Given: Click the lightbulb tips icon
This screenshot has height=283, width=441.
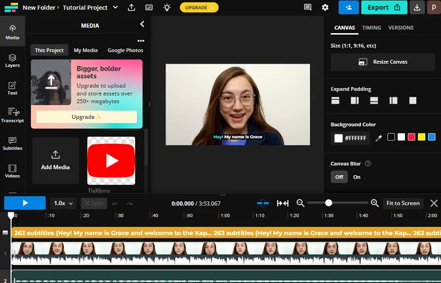Looking at the screenshot, I should click(167, 8).
